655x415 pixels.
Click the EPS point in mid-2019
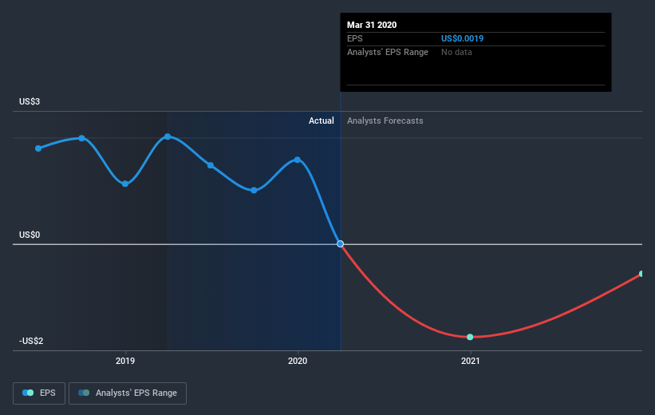211,165
